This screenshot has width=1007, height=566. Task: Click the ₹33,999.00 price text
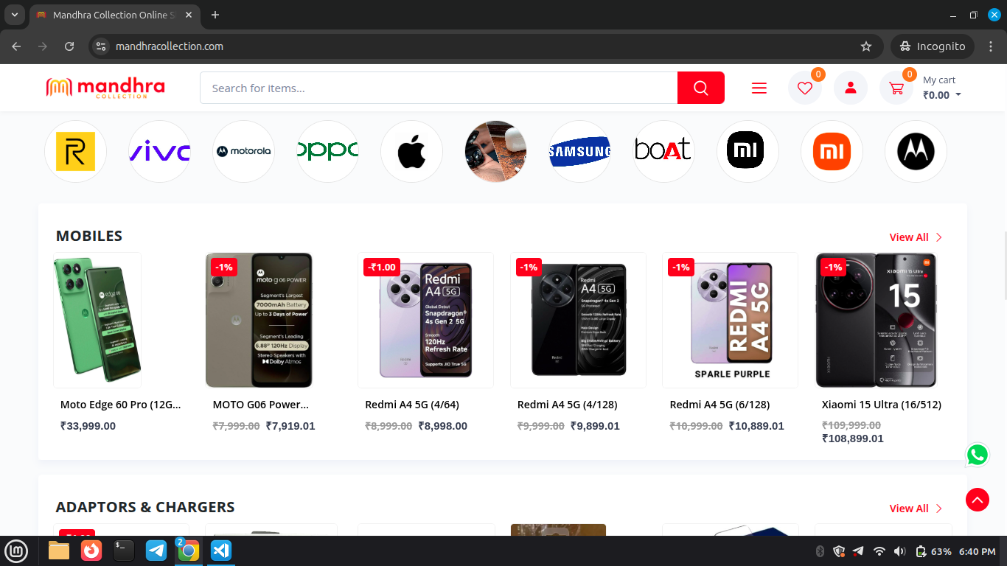pos(88,426)
